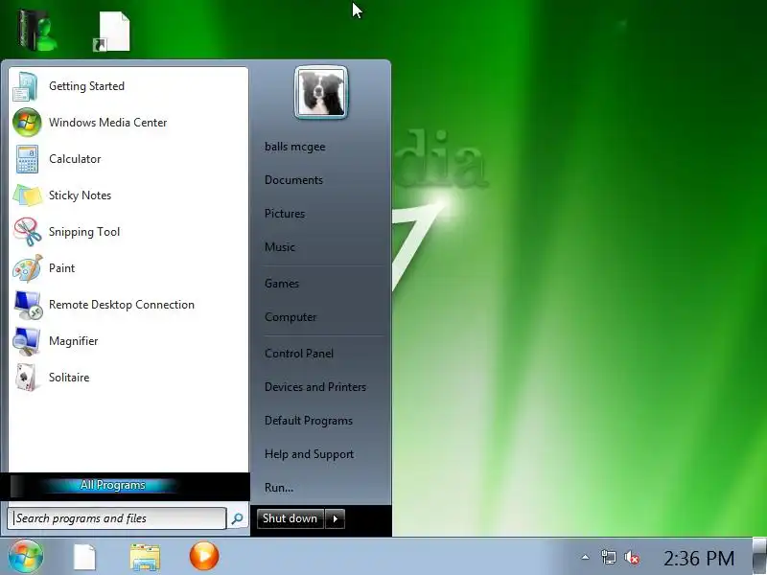The width and height of the screenshot is (767, 575).
Task: Open the balls mcgee user folder
Action: (x=294, y=147)
